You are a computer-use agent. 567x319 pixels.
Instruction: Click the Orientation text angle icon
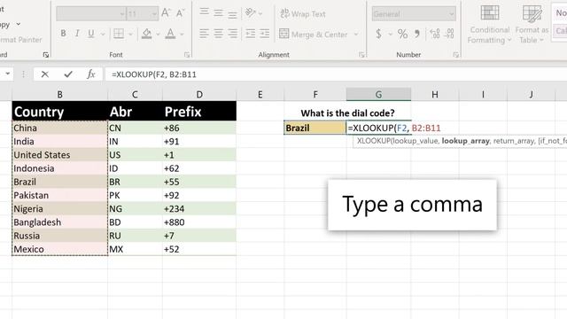[x=250, y=13]
